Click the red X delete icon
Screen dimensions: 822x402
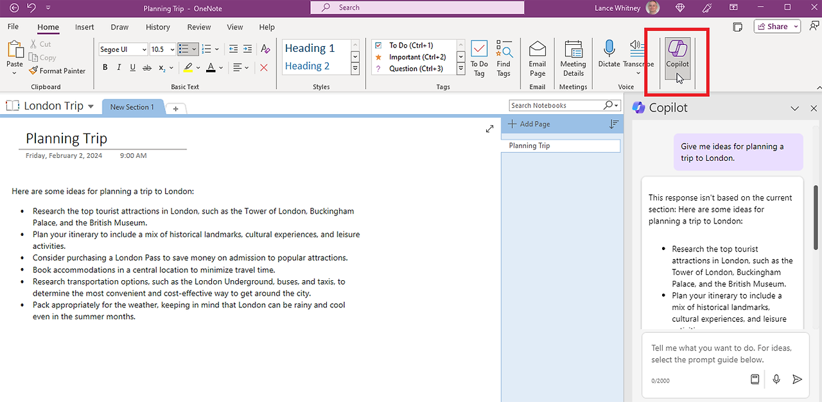pos(263,67)
